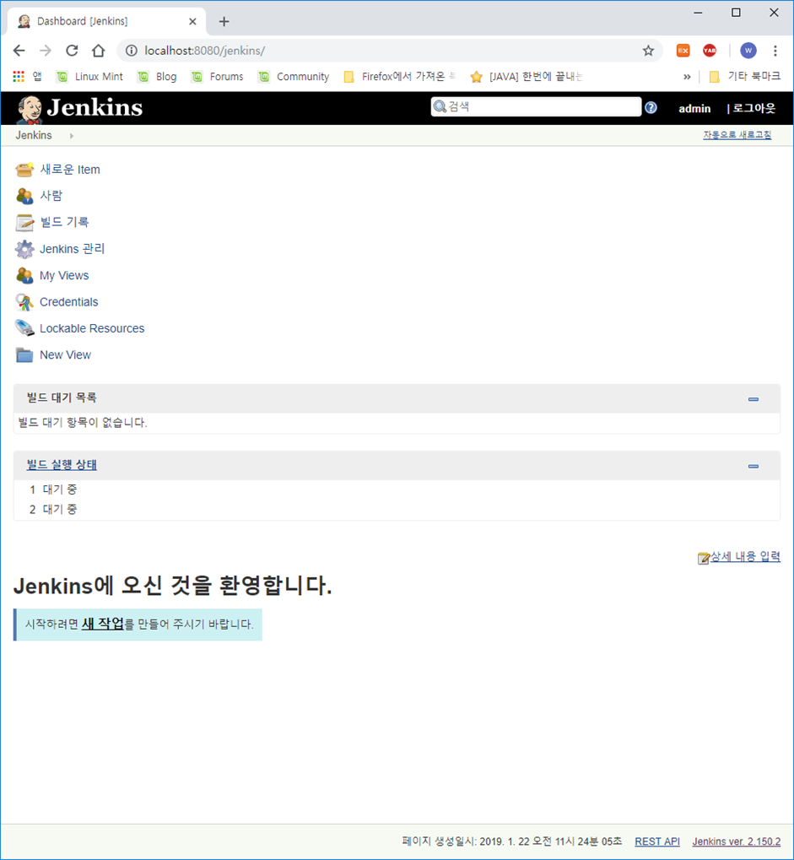Close the Dashboard [Jenkins] tab
The image size is (794, 860).
pos(192,21)
